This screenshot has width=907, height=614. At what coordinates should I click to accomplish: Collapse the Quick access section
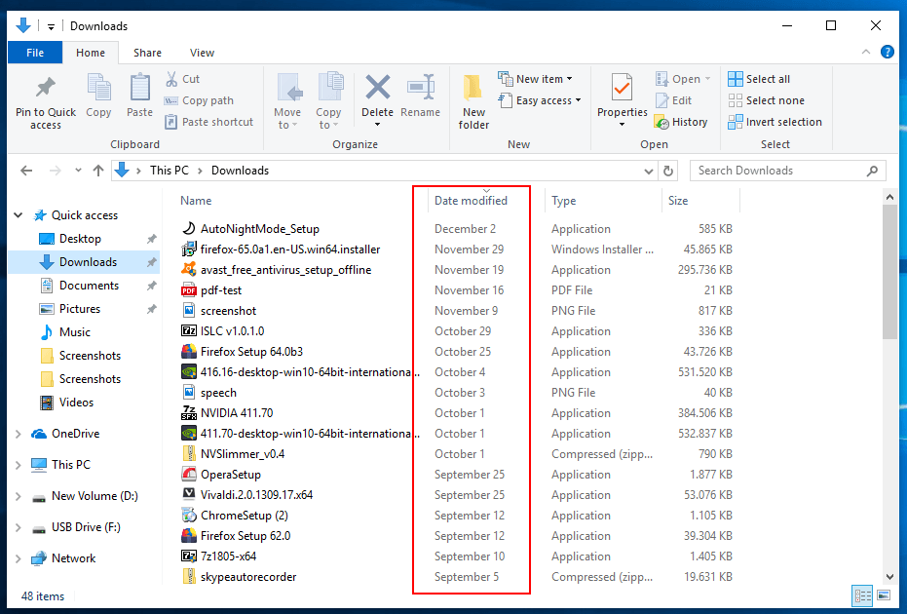[18, 214]
